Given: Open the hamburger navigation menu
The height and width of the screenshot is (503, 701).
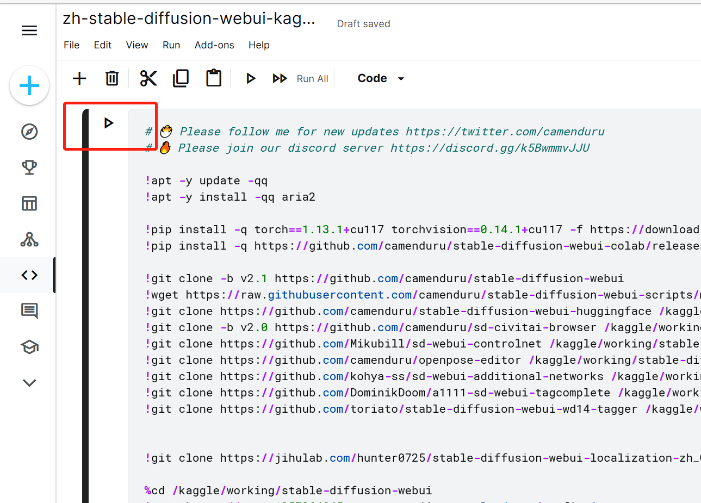Looking at the screenshot, I should 29,30.
